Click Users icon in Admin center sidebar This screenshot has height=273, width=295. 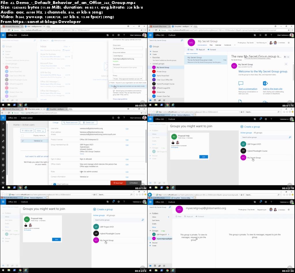point(3,135)
